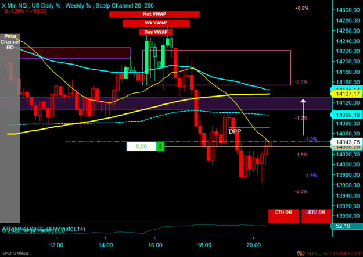
Task: Click the 14:00 time axis label
Action: [106, 245]
